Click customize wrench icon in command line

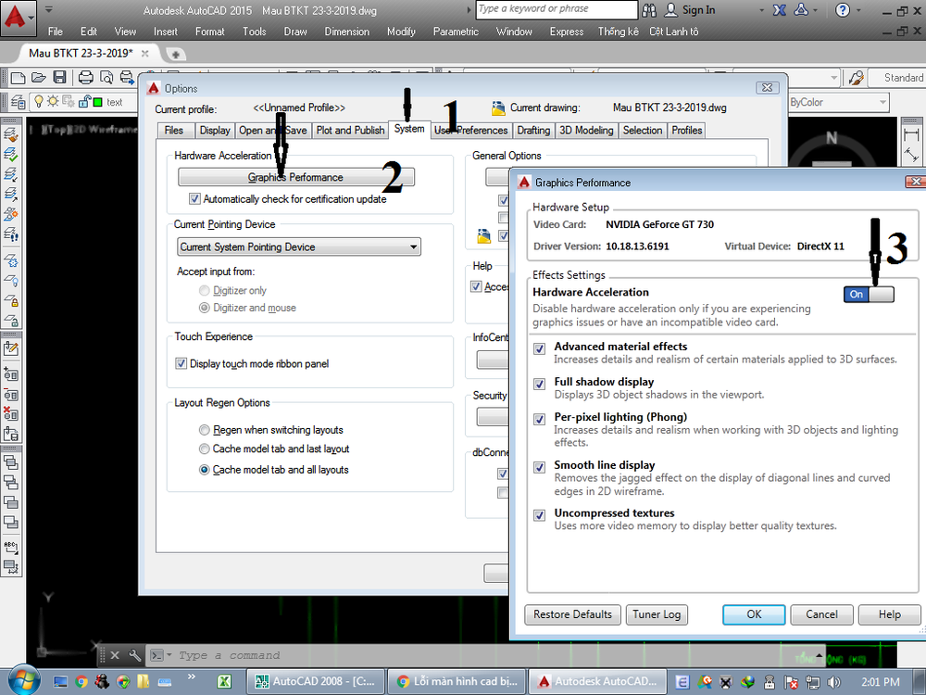coord(135,655)
